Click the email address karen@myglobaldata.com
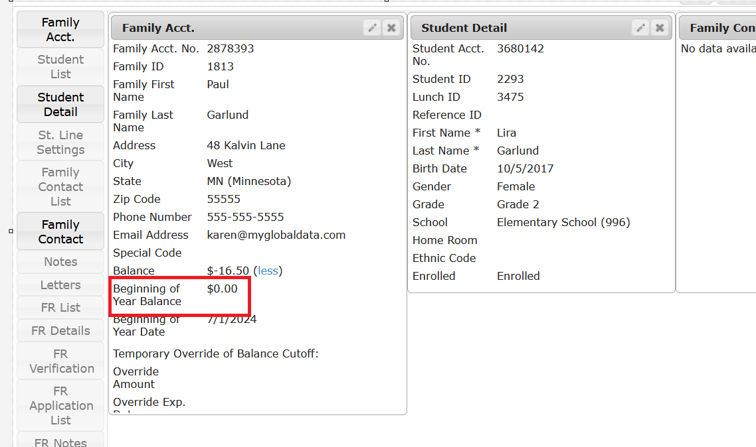The width and height of the screenshot is (756, 447). click(x=276, y=235)
